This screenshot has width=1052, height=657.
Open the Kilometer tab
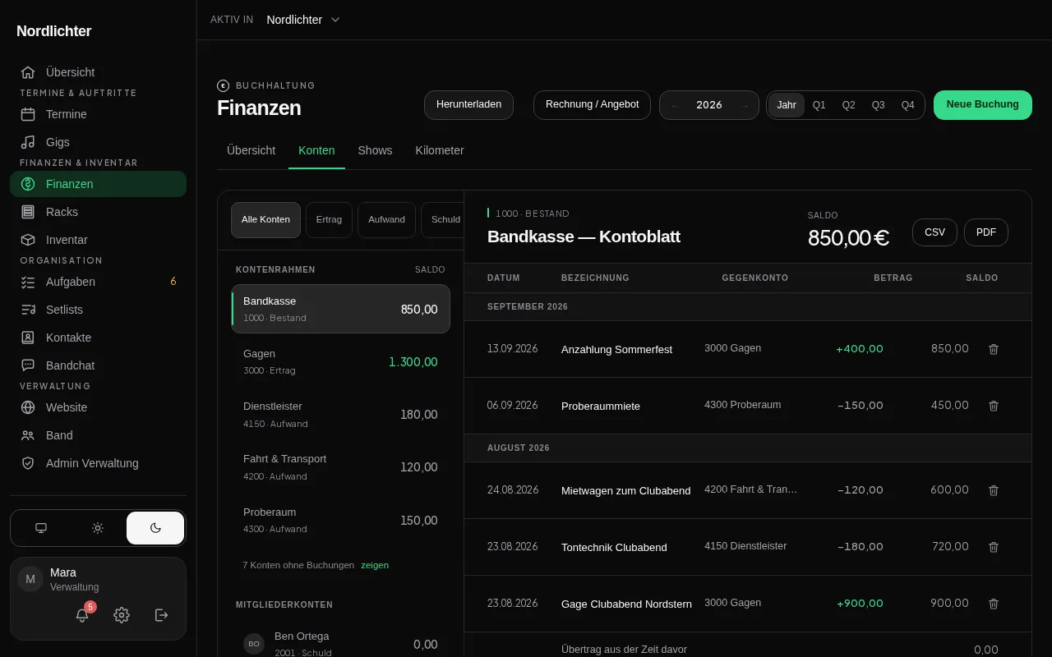coord(440,150)
